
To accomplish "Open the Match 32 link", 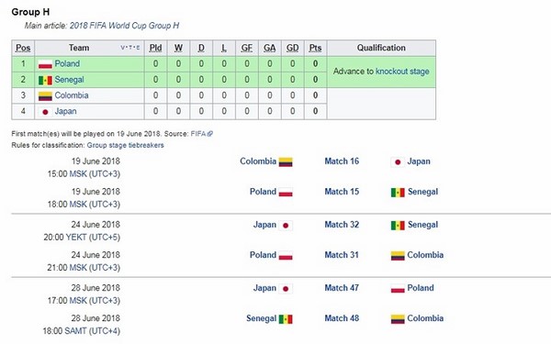I will [342, 225].
